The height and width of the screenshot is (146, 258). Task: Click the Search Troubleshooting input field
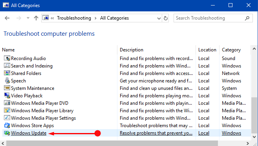tap(213, 18)
